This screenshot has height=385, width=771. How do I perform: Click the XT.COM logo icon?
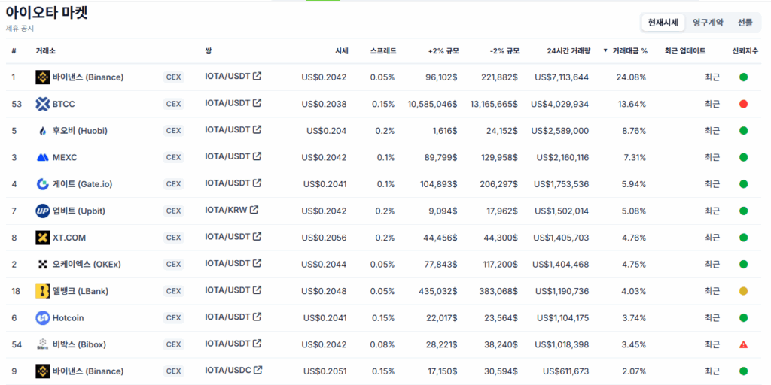click(x=43, y=238)
